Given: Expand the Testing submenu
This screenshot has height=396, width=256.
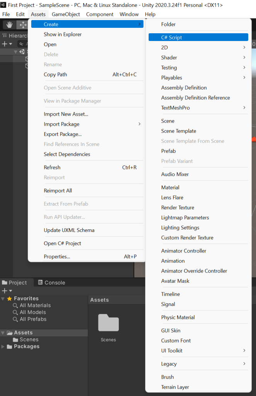Looking at the screenshot, I should click(x=198, y=67).
